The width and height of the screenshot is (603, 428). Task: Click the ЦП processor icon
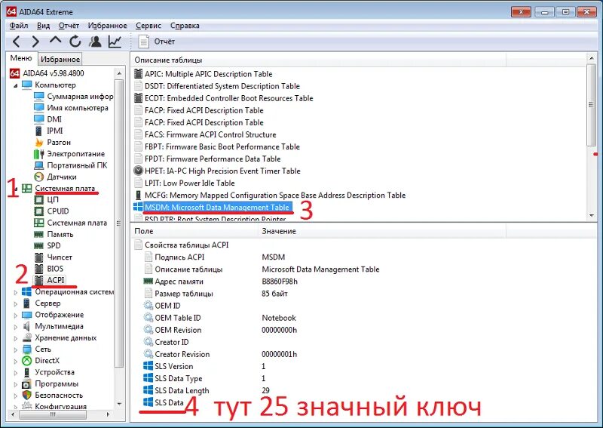coord(39,199)
